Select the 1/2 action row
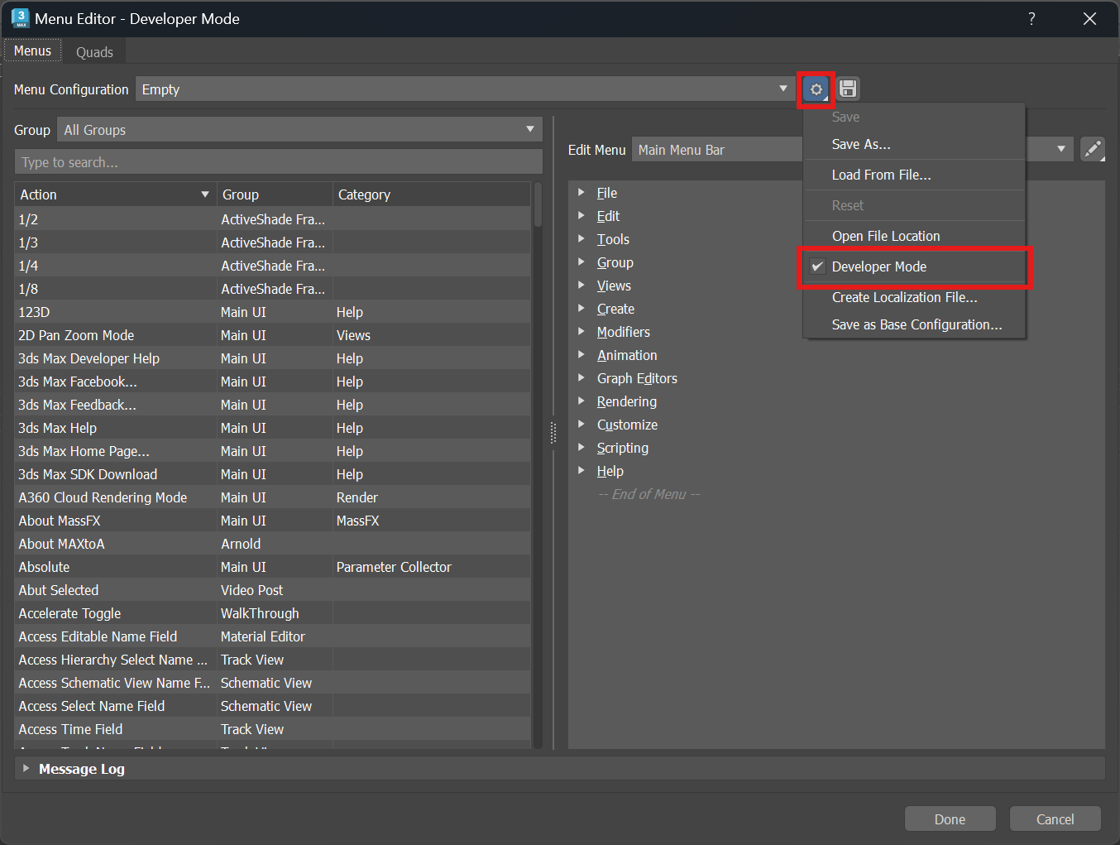1120x845 pixels. pos(273,219)
